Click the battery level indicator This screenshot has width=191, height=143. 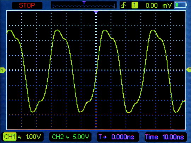(181, 5)
